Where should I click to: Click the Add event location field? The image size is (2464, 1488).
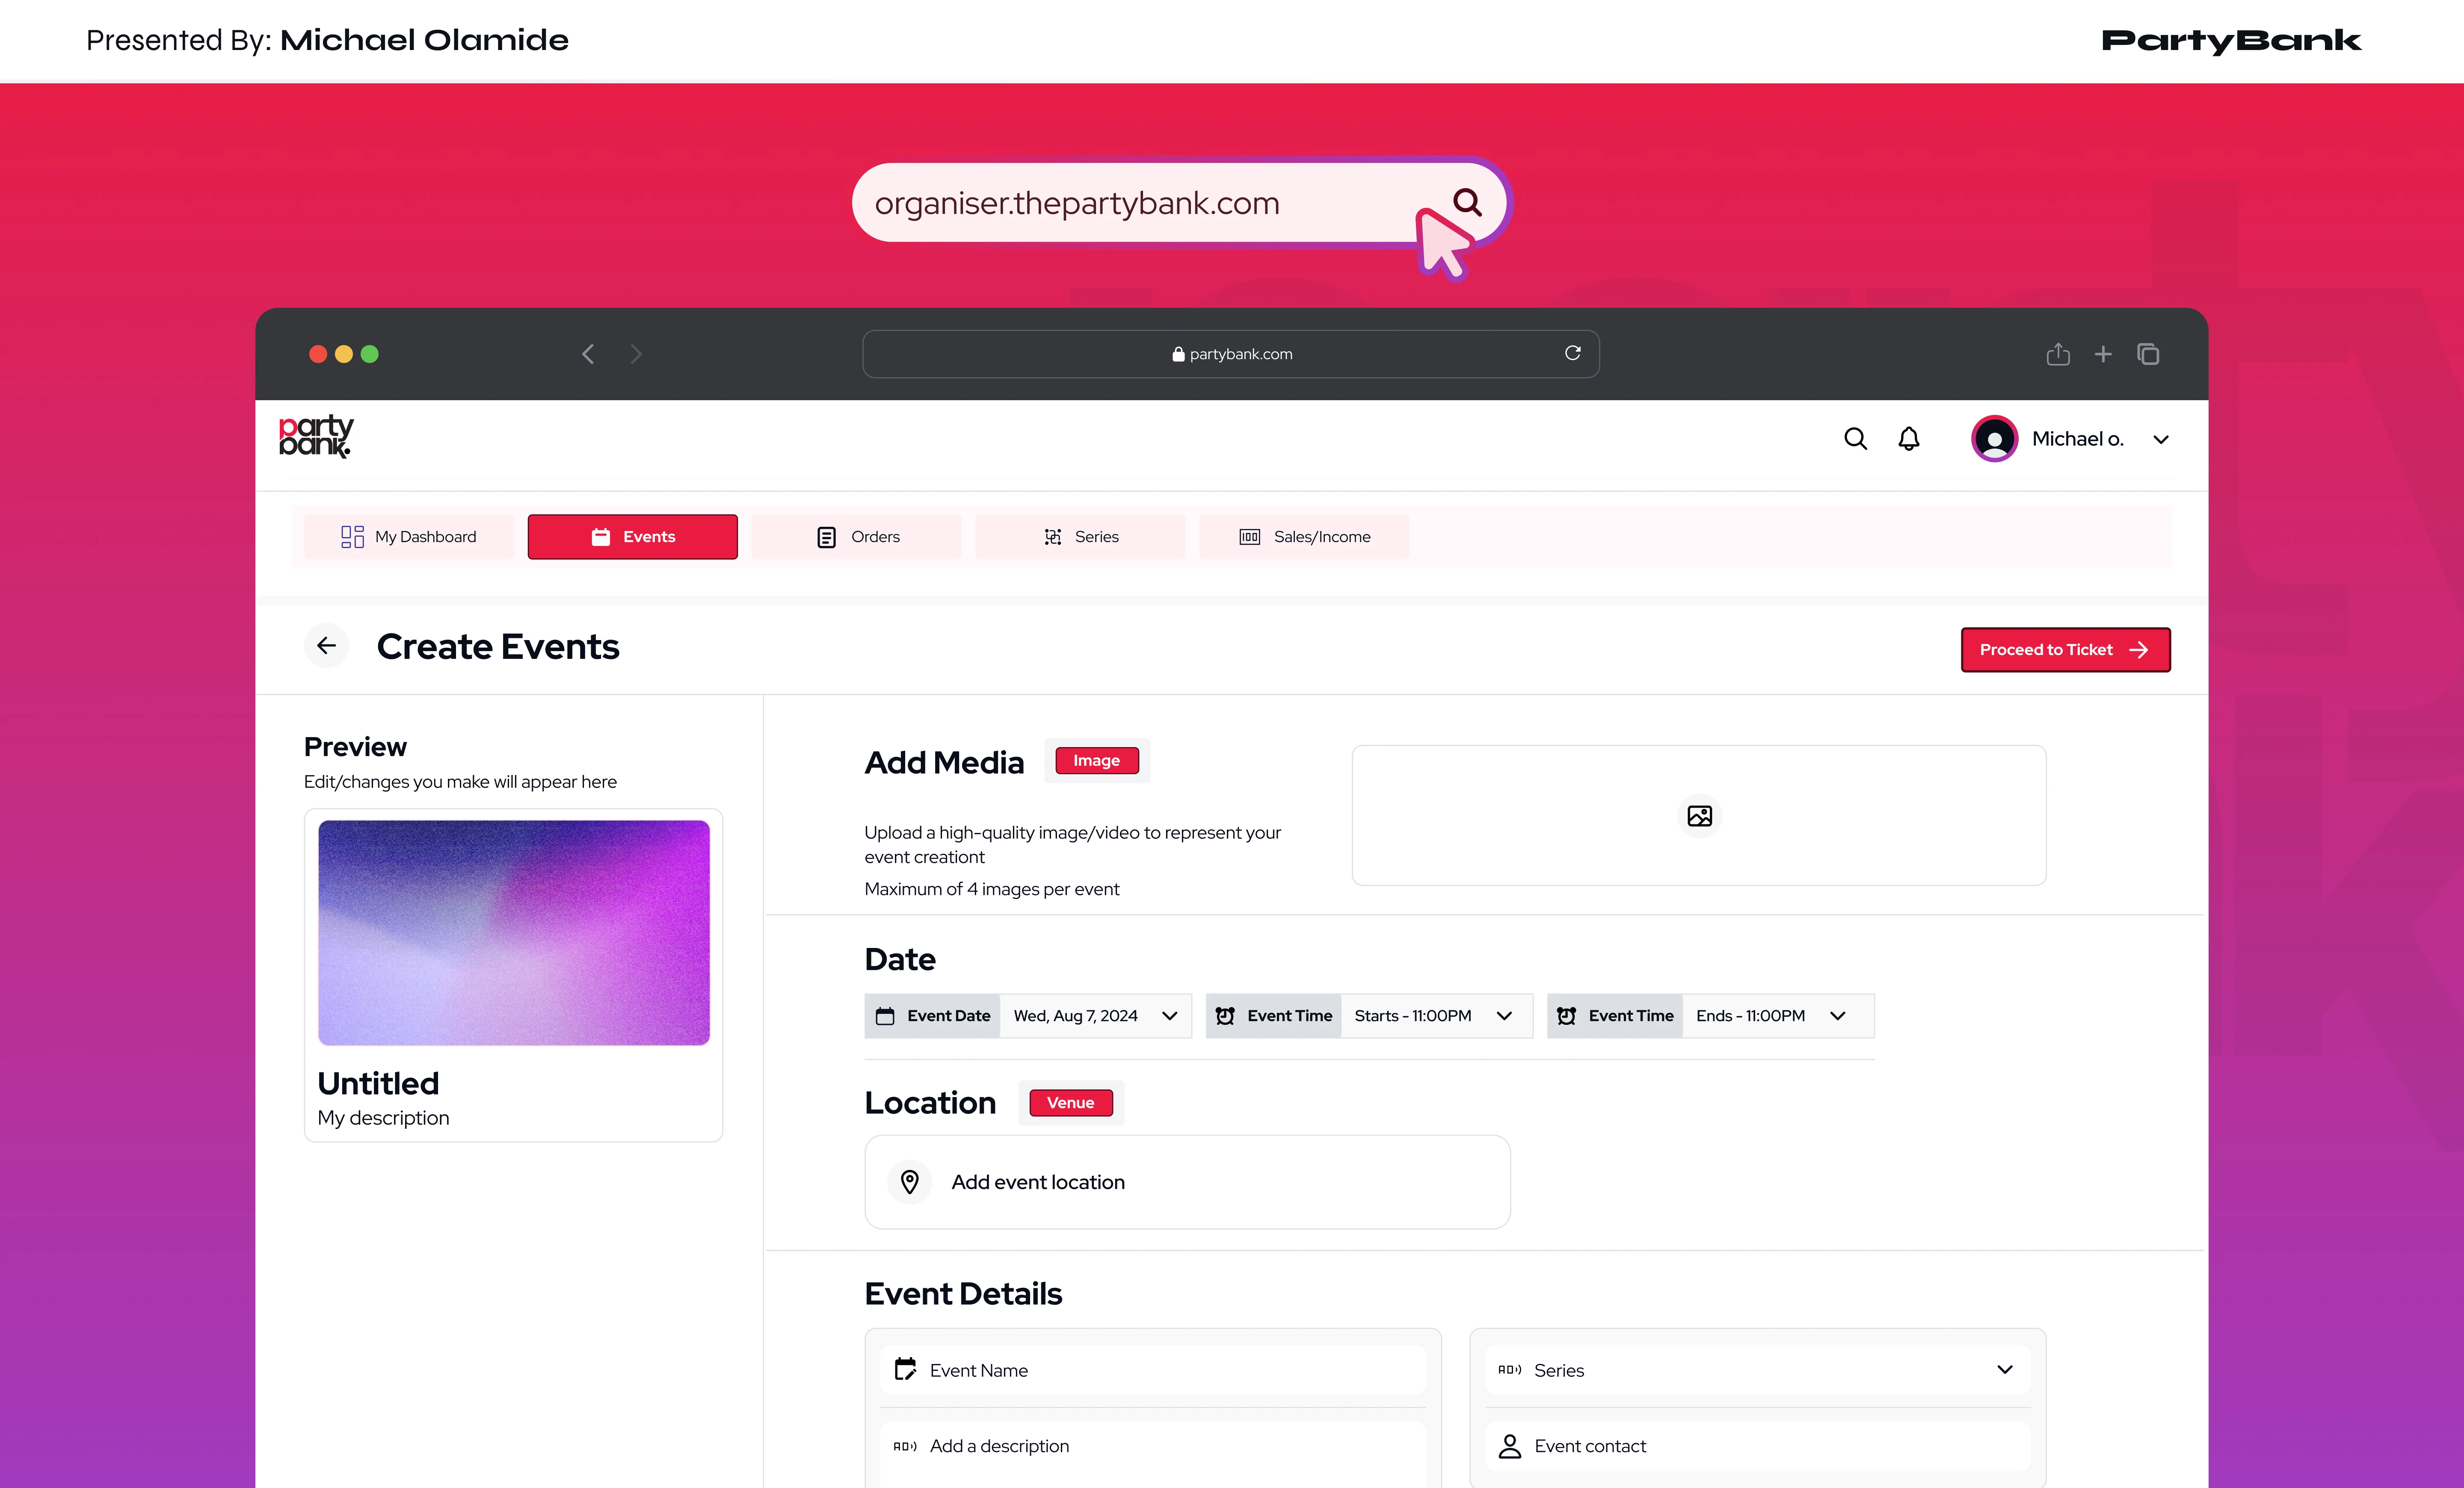coord(1187,1182)
